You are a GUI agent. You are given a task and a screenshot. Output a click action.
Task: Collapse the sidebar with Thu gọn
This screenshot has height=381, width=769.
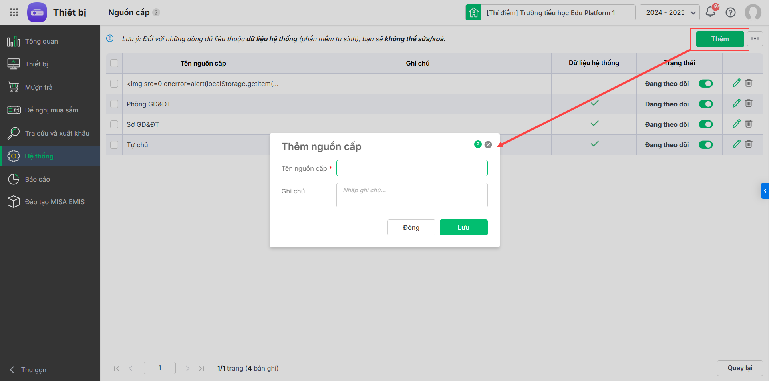pyautogui.click(x=28, y=370)
